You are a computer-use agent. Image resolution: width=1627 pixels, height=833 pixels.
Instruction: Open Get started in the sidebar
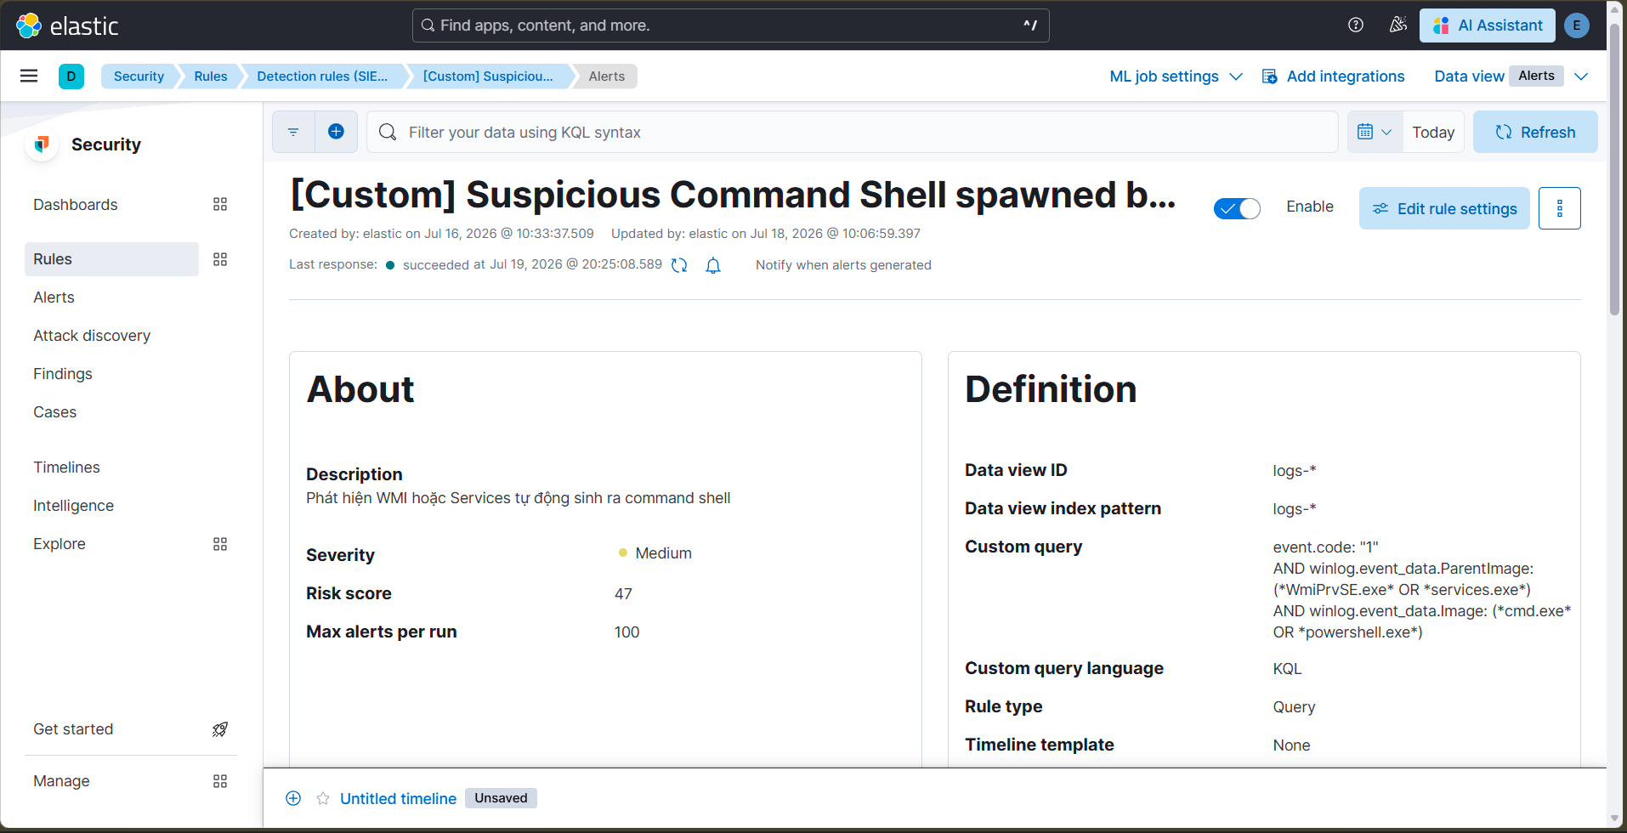coord(73,729)
